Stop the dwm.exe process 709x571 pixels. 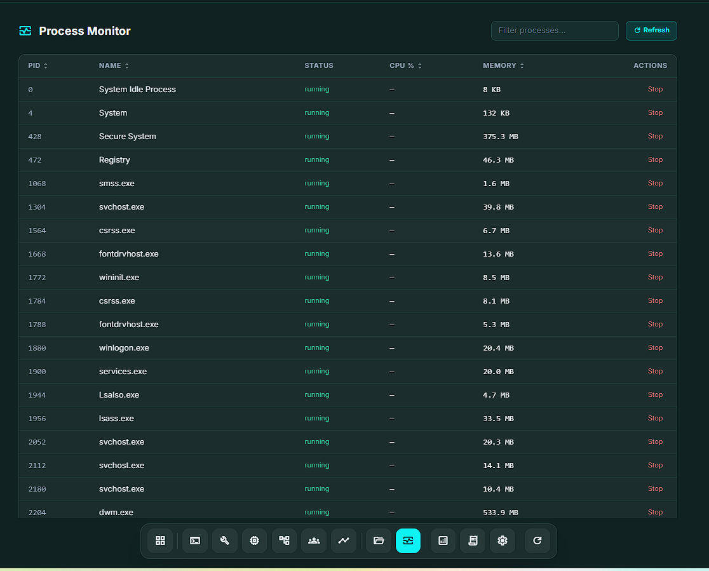click(x=655, y=512)
